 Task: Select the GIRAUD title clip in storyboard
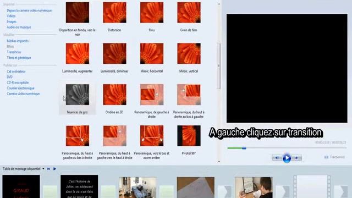[21, 186]
